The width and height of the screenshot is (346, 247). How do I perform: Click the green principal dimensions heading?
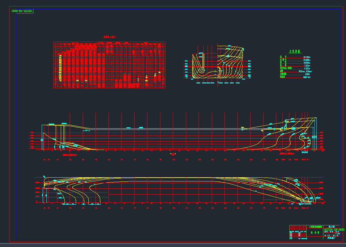click(294, 51)
